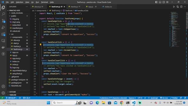Switch to the Navbar.js tab
This screenshot has width=188, height=106.
[74, 7]
